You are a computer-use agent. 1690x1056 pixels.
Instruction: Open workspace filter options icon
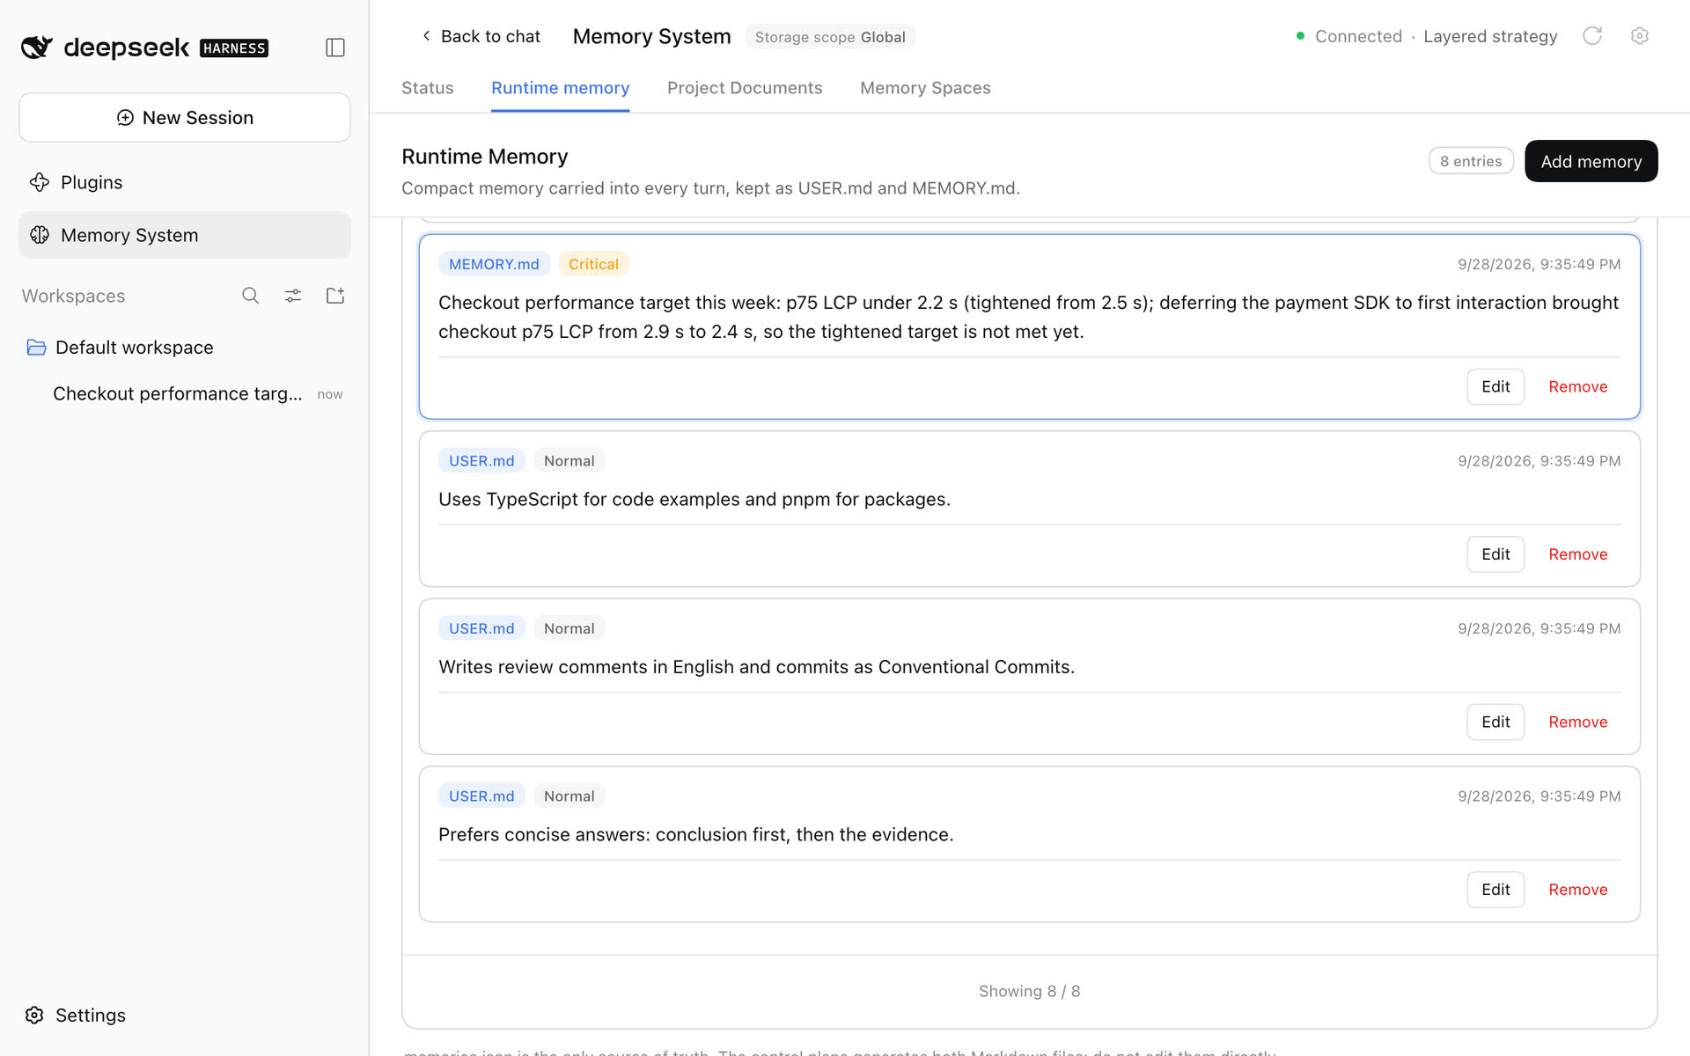coord(293,296)
